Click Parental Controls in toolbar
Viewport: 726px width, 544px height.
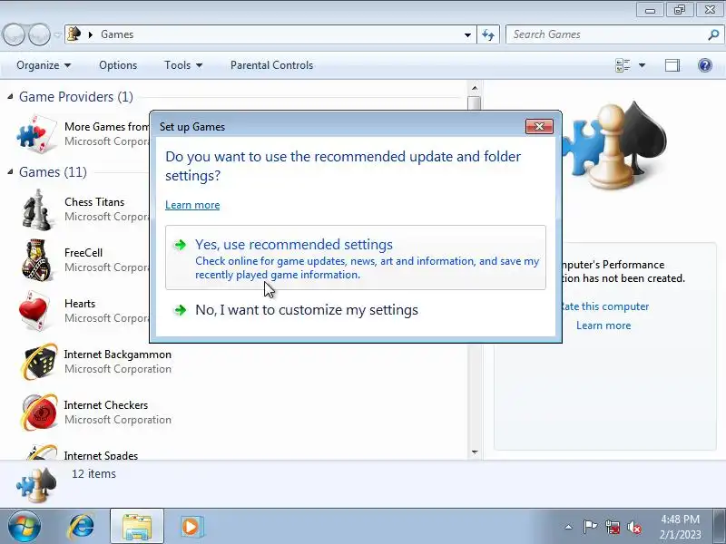pos(271,65)
